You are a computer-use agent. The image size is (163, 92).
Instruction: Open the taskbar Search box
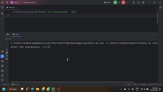click(x=13, y=89)
